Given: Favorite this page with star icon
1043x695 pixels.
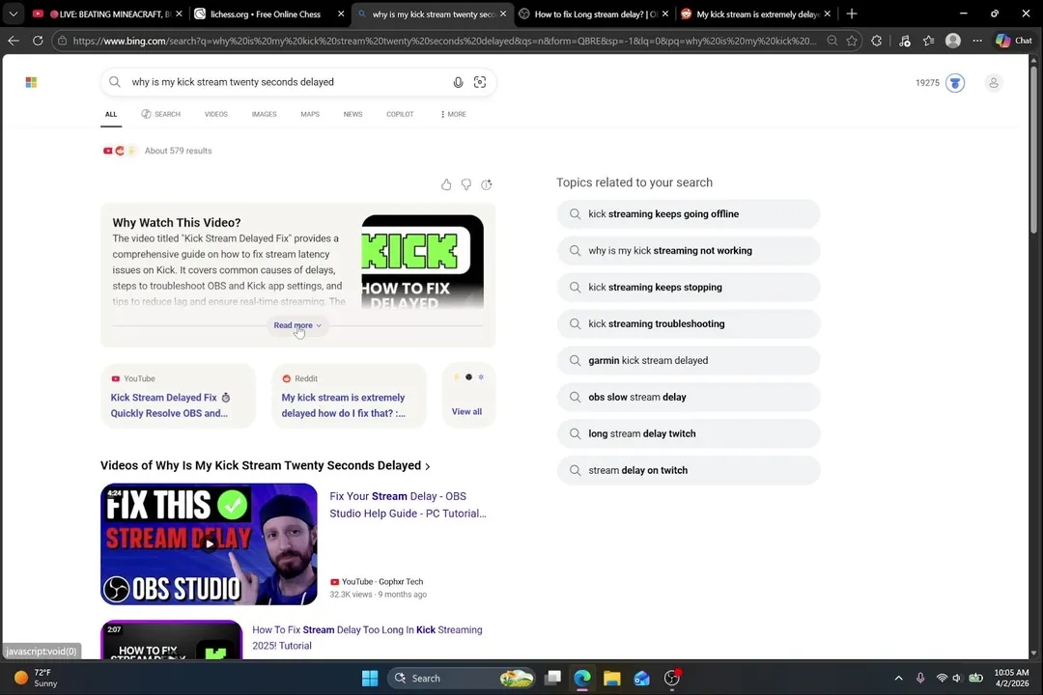Looking at the screenshot, I should click(x=852, y=41).
